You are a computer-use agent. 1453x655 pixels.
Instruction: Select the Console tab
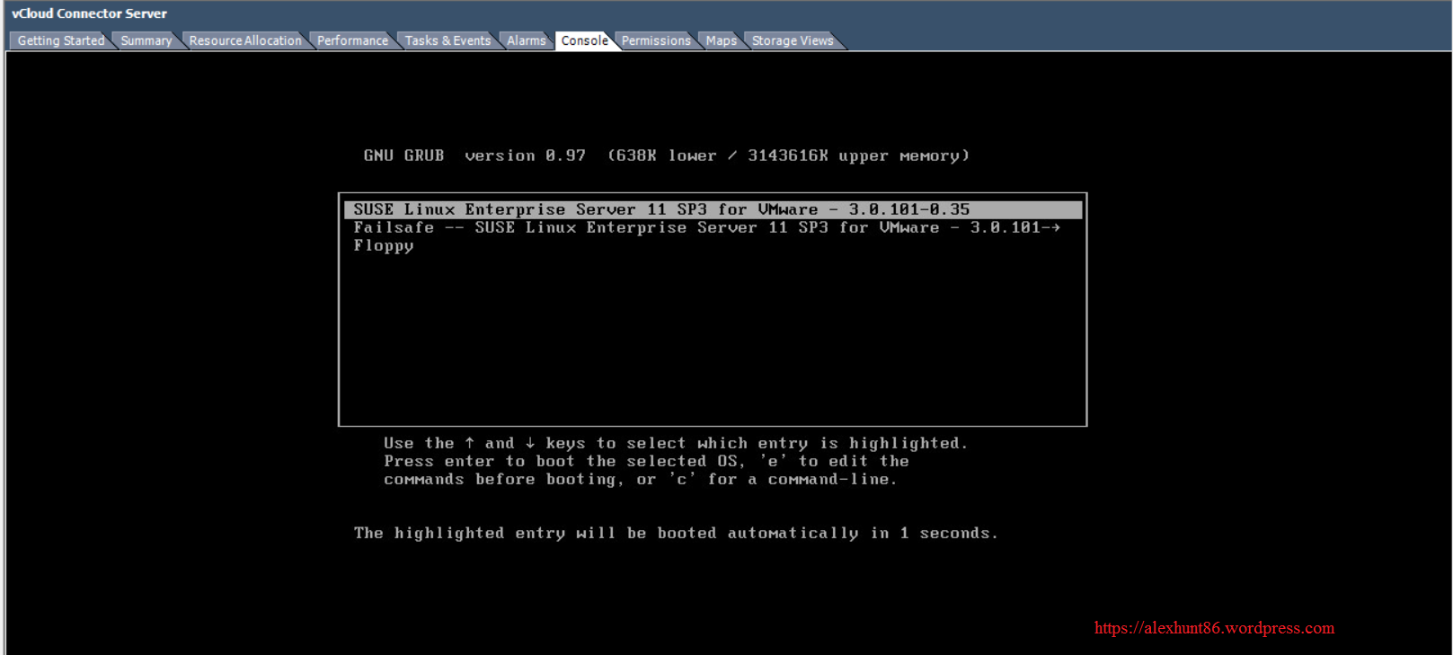pos(585,40)
